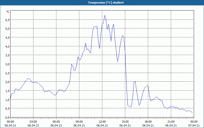The image size is (204, 128).
Task: Click the chart title 'Temperatur [°C] skaliert'
Action: tap(102, 2)
